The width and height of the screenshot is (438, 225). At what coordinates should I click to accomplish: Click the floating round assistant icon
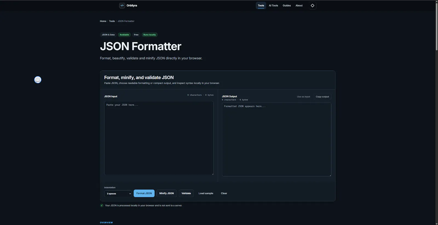tap(38, 80)
